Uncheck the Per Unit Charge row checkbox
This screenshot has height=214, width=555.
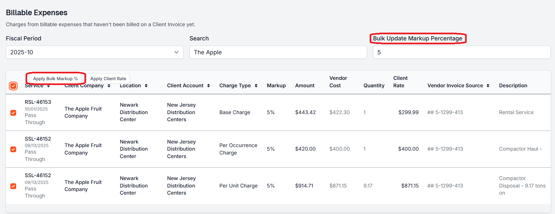click(13, 186)
